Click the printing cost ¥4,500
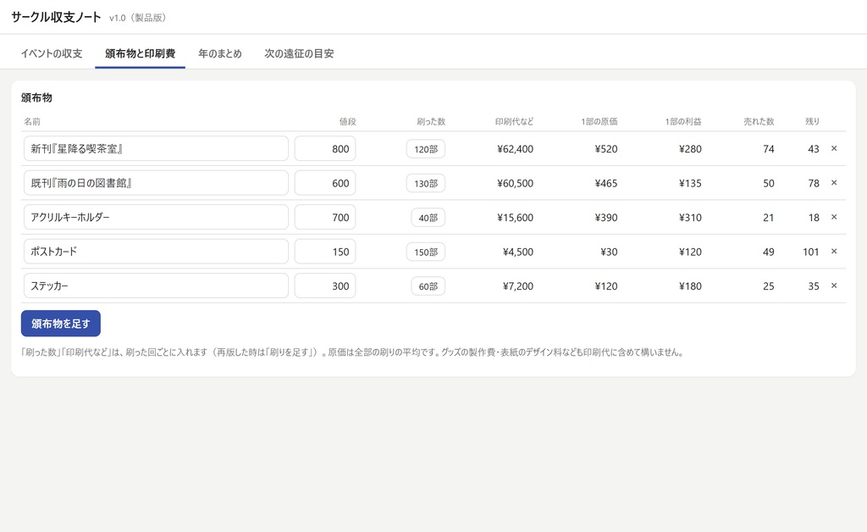867x532 pixels. click(x=518, y=252)
